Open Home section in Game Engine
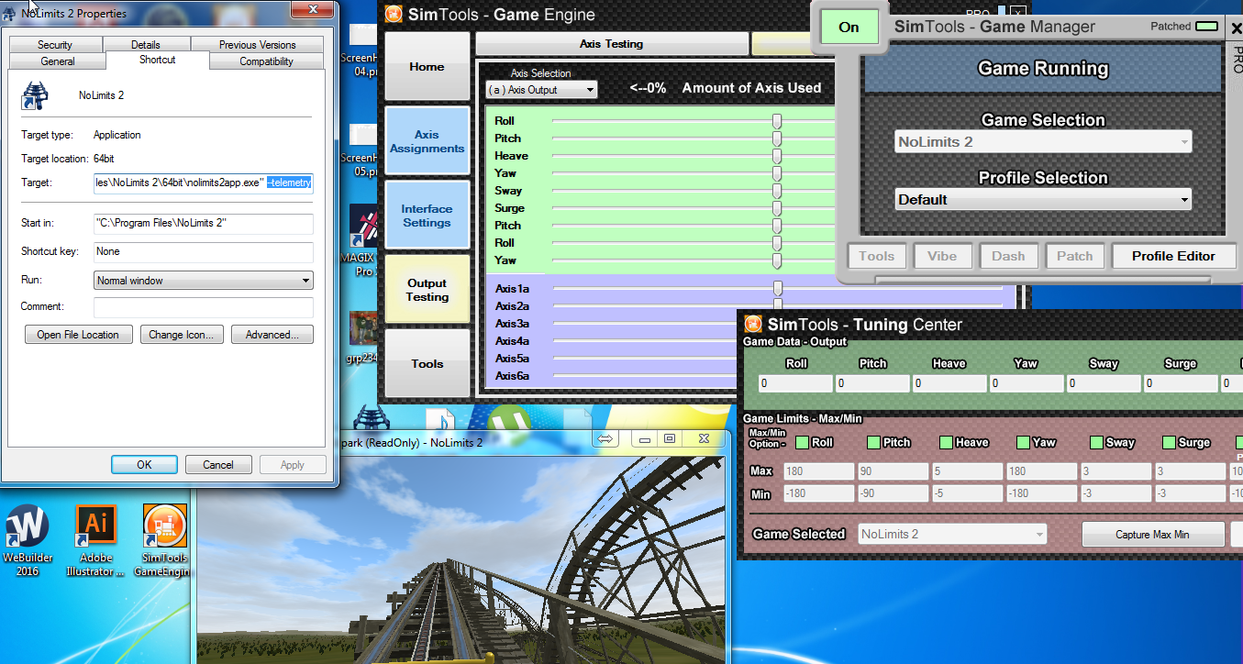This screenshot has height=664, width=1243. click(x=427, y=67)
